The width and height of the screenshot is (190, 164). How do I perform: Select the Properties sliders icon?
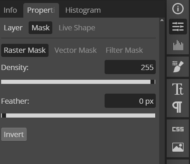click(178, 27)
